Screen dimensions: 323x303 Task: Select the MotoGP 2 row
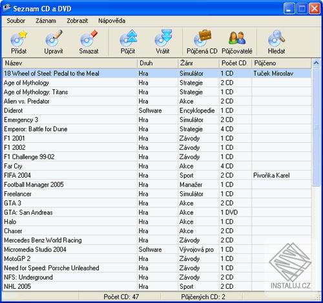pos(157,258)
